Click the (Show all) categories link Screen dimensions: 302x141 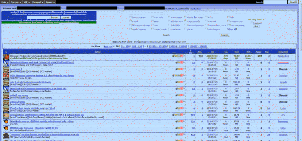coord(232,29)
